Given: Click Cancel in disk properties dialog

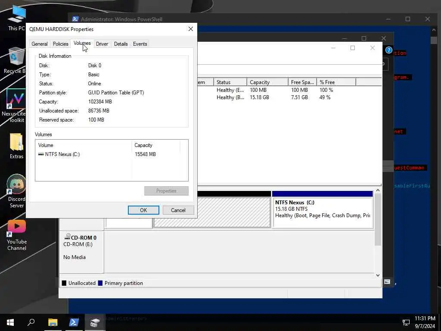Looking at the screenshot, I should [x=178, y=210].
